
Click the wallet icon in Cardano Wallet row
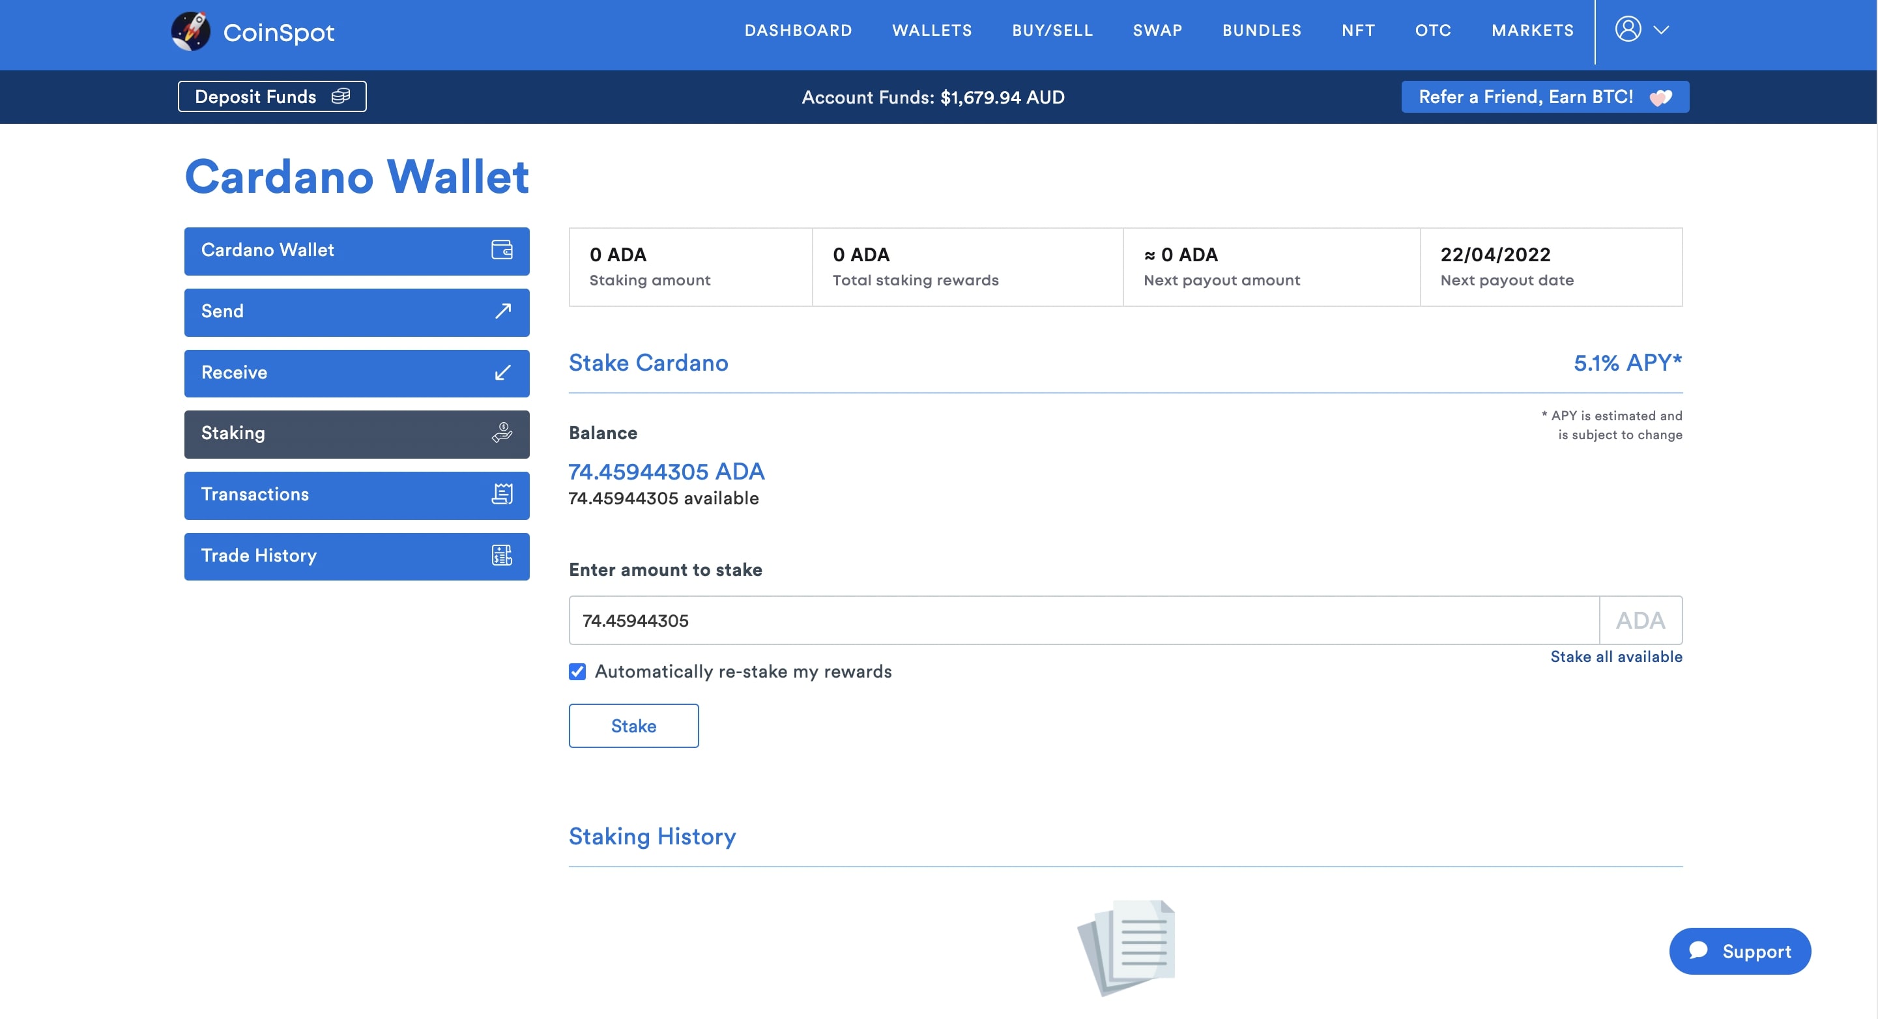tap(502, 250)
